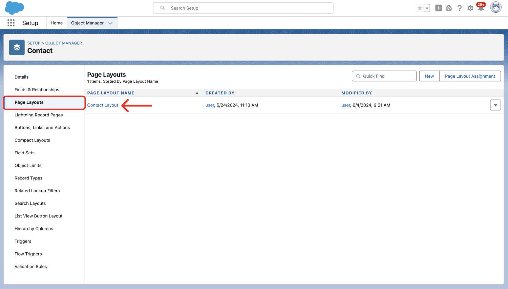
Task: Select Fields & Relationships in sidebar
Action: (x=37, y=90)
